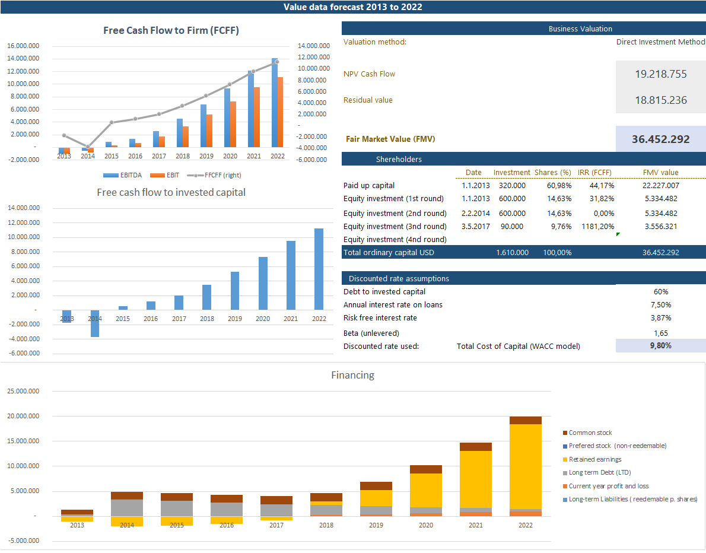The image size is (706, 553).
Task: Click the NPV Cash Flow value 19.218.755
Action: pyautogui.click(x=660, y=74)
